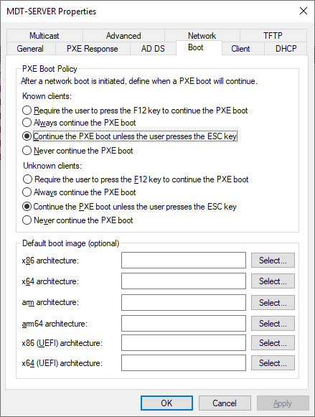Go to the TFTP tab
Screen dimensions: 315x417
click(x=273, y=36)
